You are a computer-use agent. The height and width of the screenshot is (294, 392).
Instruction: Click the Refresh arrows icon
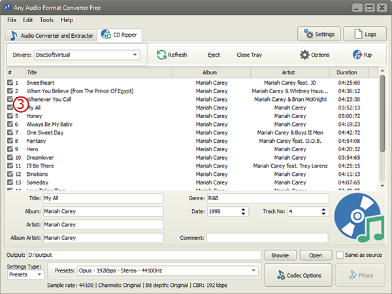click(161, 55)
